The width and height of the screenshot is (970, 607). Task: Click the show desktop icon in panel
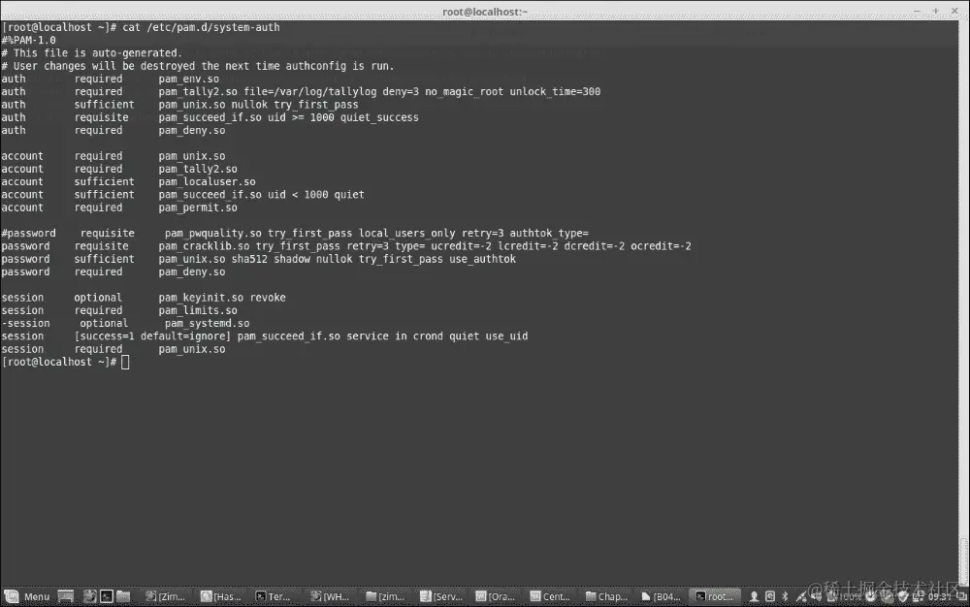tap(66, 596)
